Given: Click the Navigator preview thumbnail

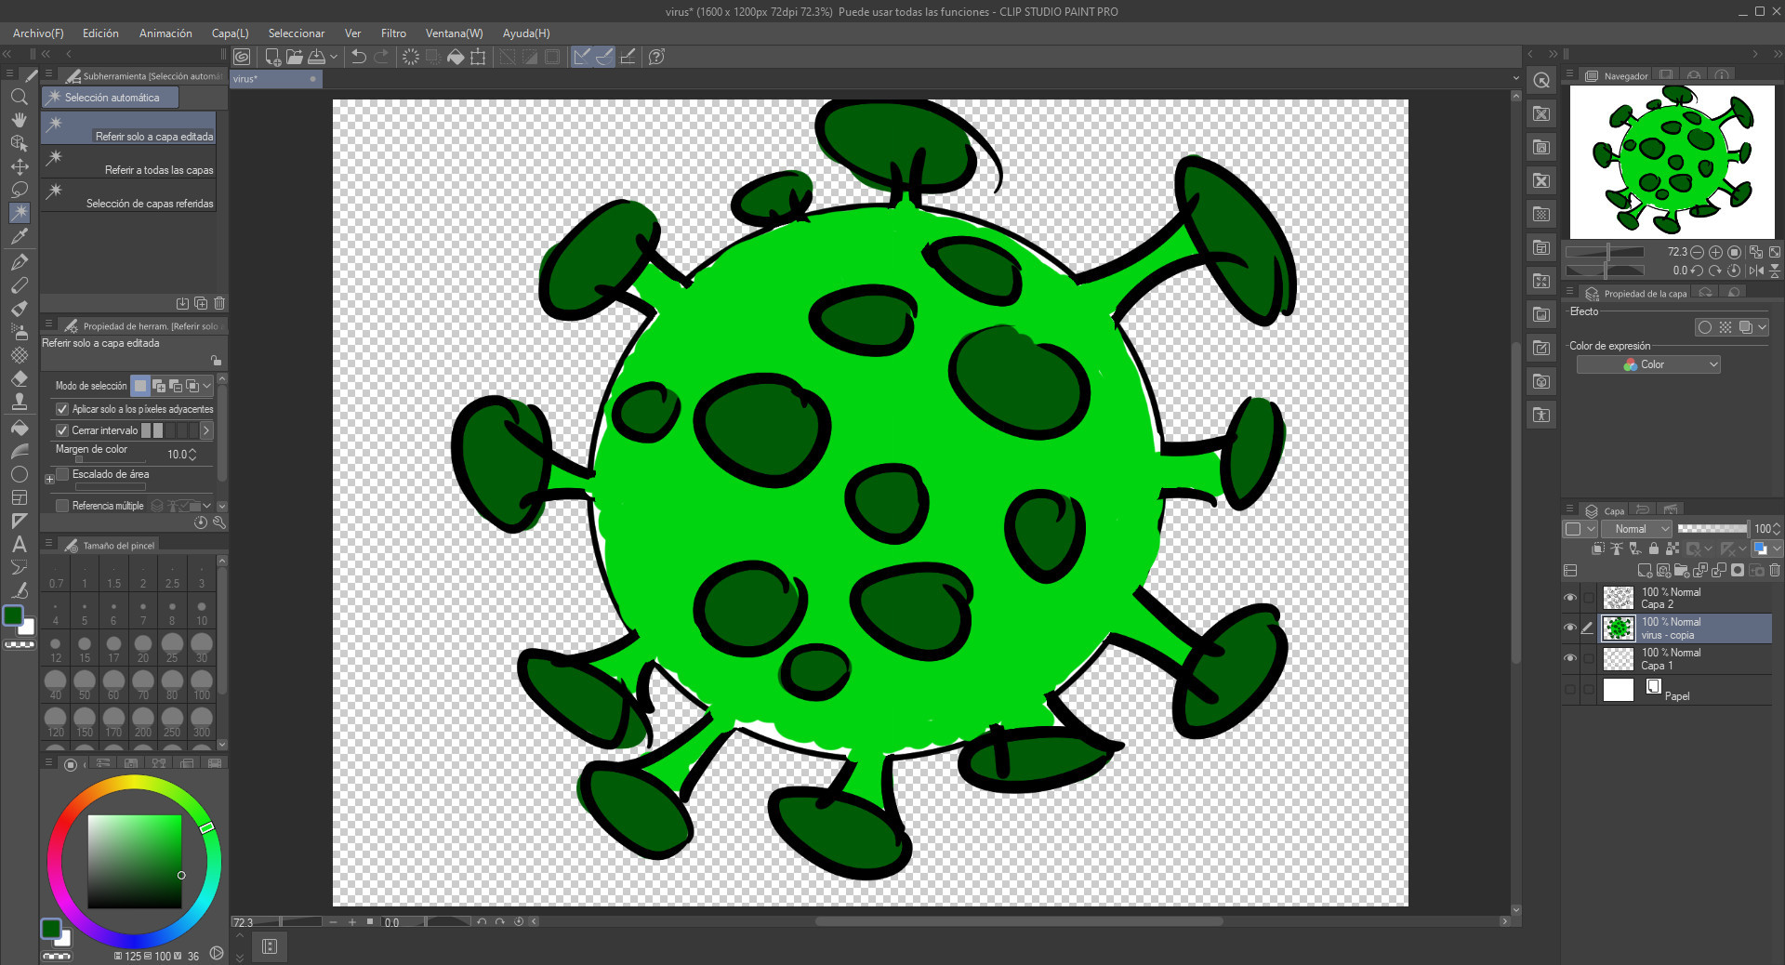Looking at the screenshot, I should (1672, 163).
